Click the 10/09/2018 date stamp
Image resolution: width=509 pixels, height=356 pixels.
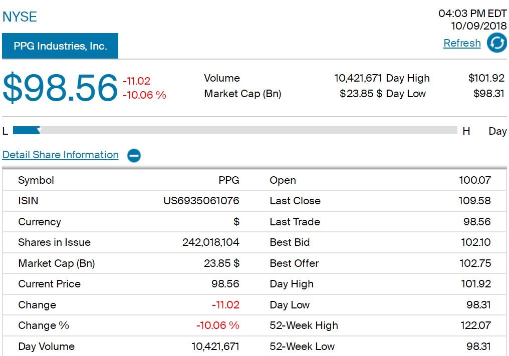click(x=478, y=26)
